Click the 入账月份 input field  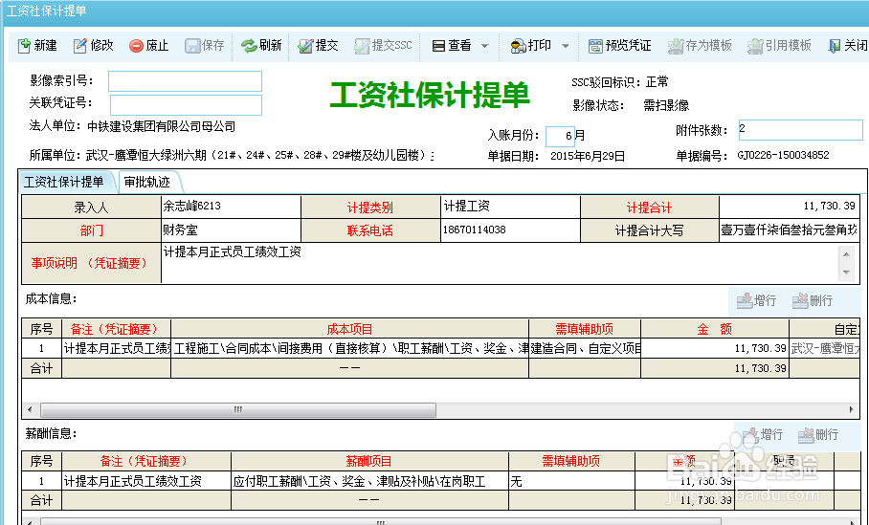[559, 136]
